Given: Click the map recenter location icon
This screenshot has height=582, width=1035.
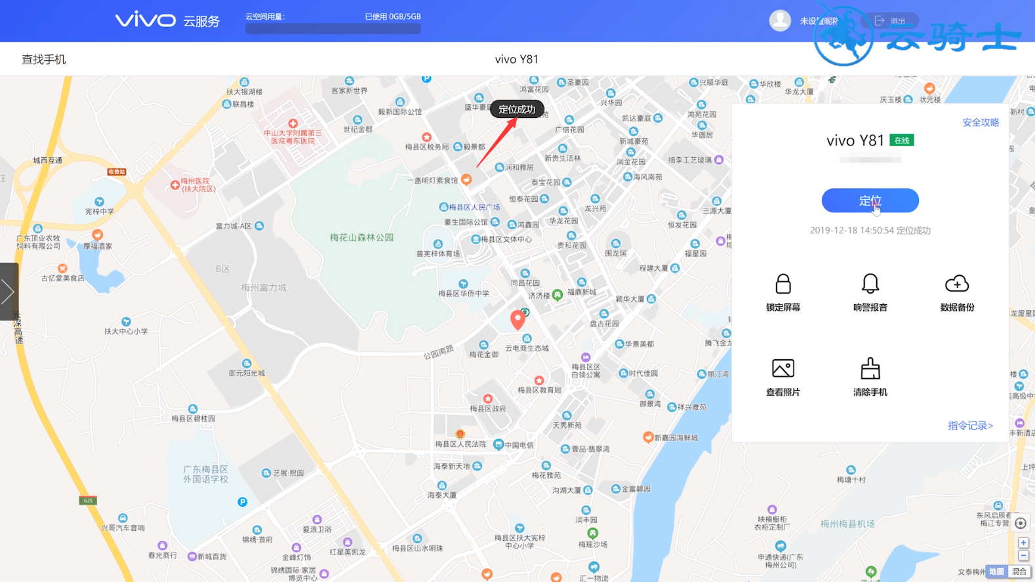Looking at the screenshot, I should [x=1021, y=523].
